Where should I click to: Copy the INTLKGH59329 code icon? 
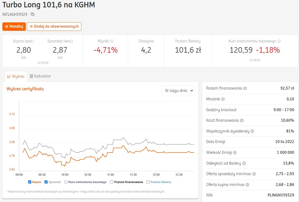(x=33, y=14)
